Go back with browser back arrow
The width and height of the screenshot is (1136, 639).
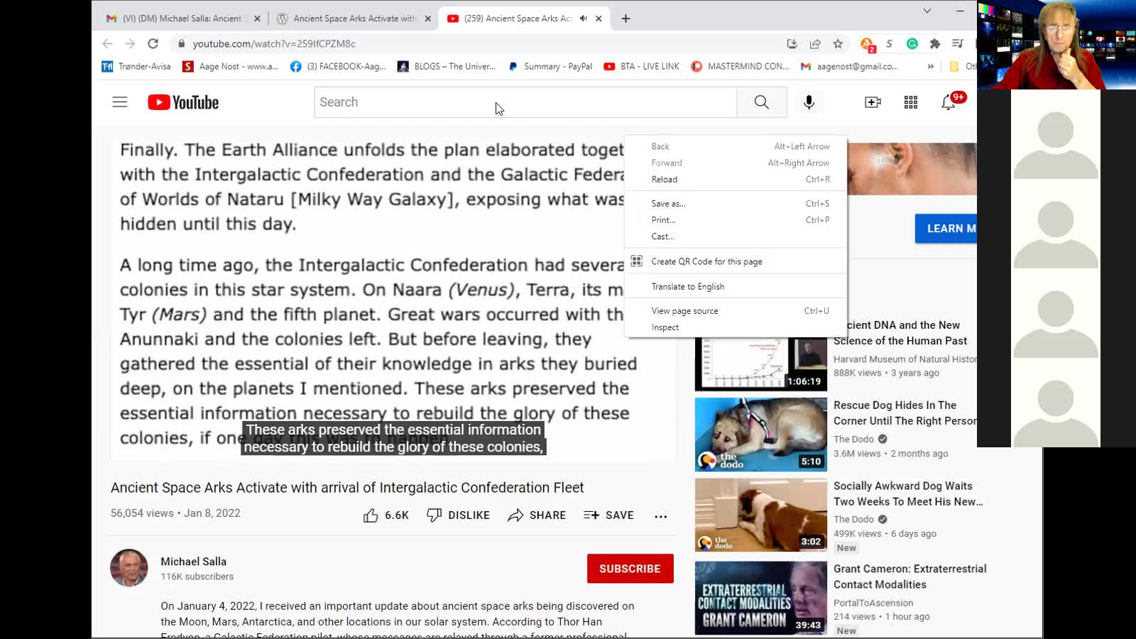(107, 43)
